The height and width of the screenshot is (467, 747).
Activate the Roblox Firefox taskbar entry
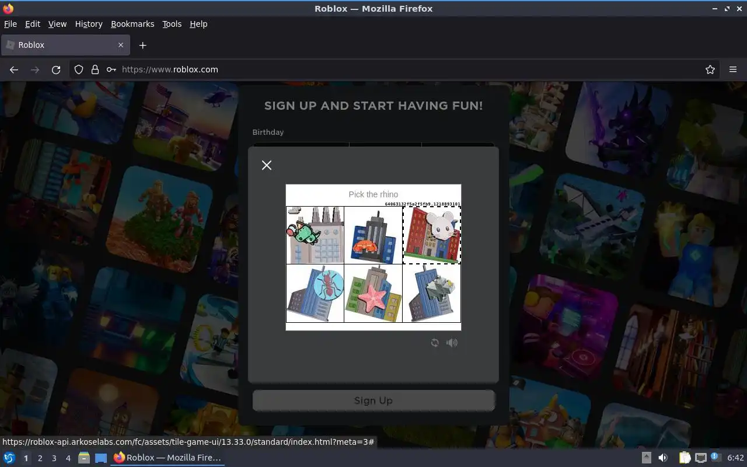[x=168, y=458]
